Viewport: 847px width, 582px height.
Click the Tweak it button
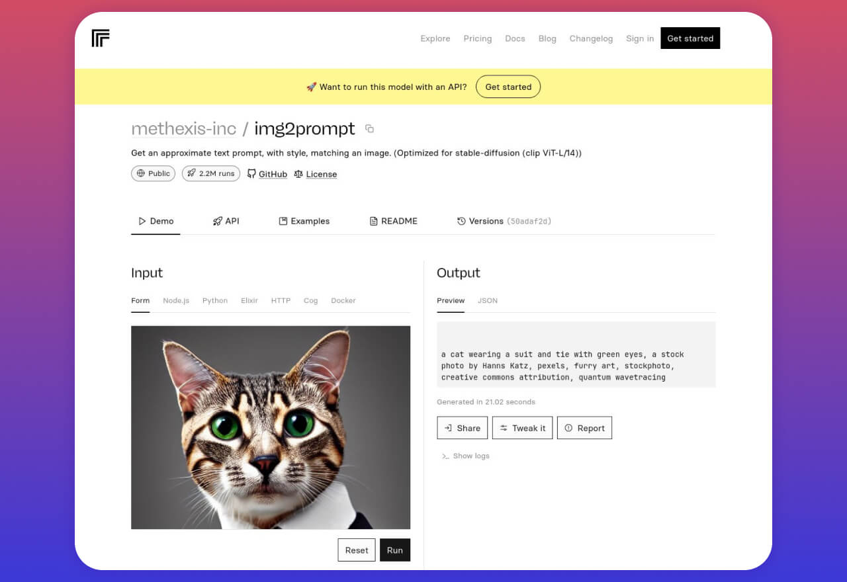point(522,428)
